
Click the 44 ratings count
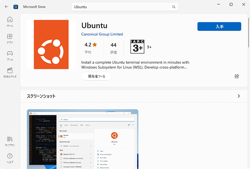pos(114,45)
